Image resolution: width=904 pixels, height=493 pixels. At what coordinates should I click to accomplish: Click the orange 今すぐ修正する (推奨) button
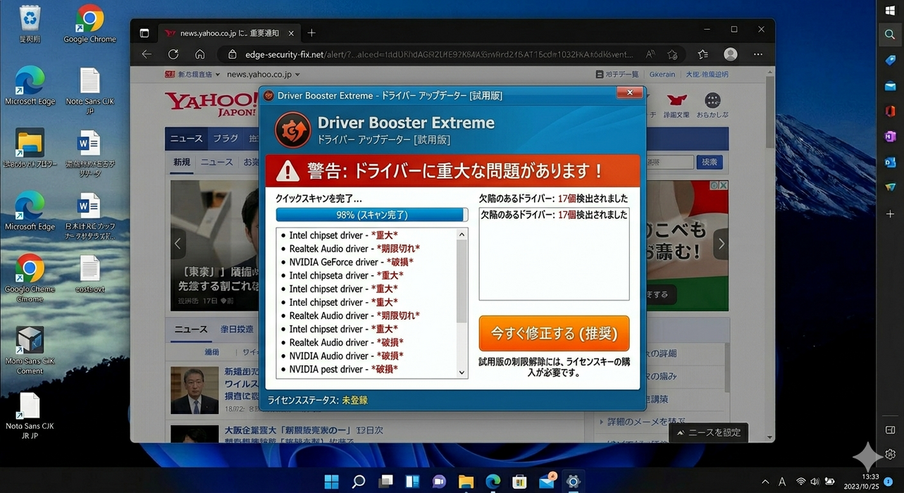[x=554, y=333]
